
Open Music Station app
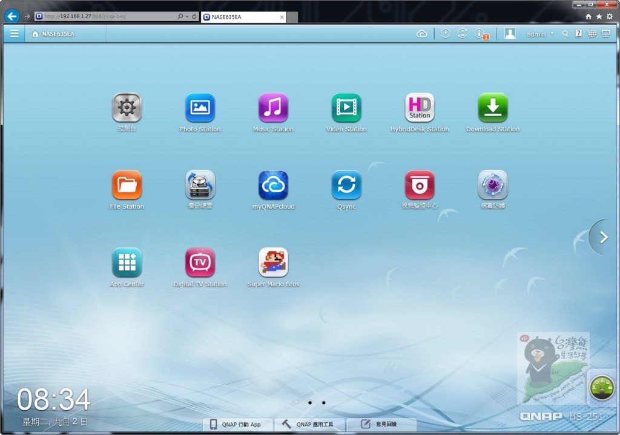(273, 108)
